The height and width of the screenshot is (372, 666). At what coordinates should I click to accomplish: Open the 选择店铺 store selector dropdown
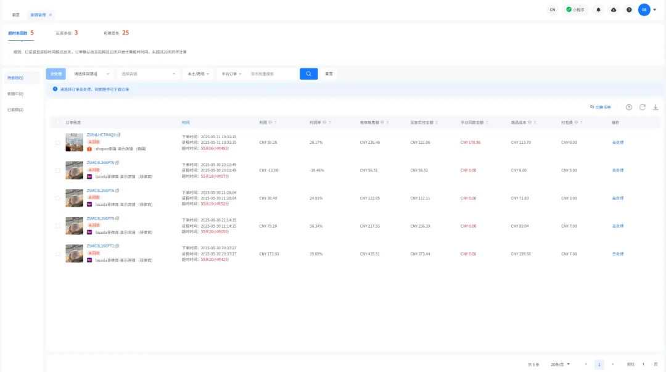pyautogui.click(x=147, y=73)
